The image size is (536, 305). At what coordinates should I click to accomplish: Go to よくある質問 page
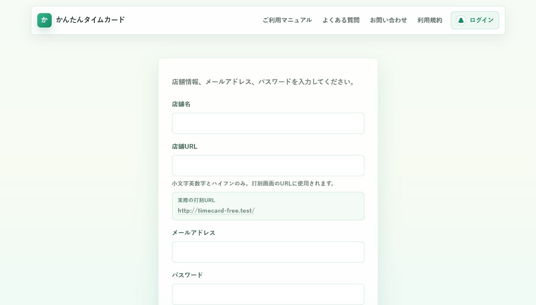[341, 20]
